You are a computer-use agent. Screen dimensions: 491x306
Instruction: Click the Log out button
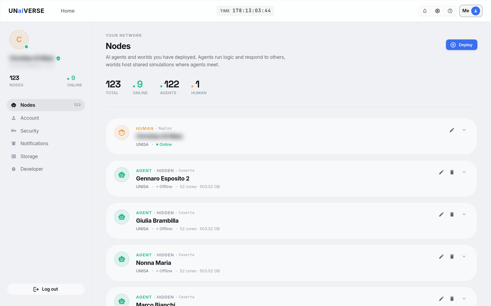[x=46, y=289]
